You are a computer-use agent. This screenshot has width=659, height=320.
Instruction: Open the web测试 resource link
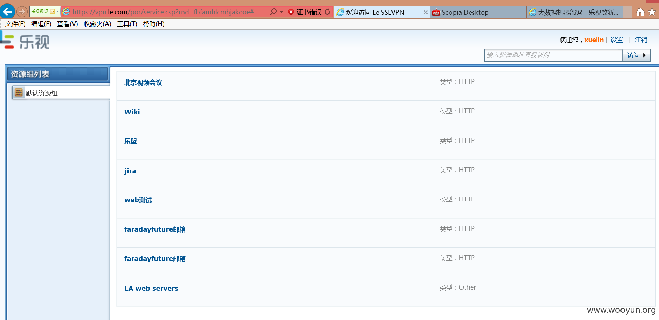138,200
